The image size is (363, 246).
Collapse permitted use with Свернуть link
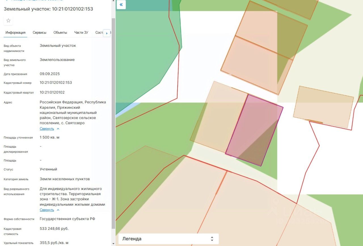pos(50,210)
